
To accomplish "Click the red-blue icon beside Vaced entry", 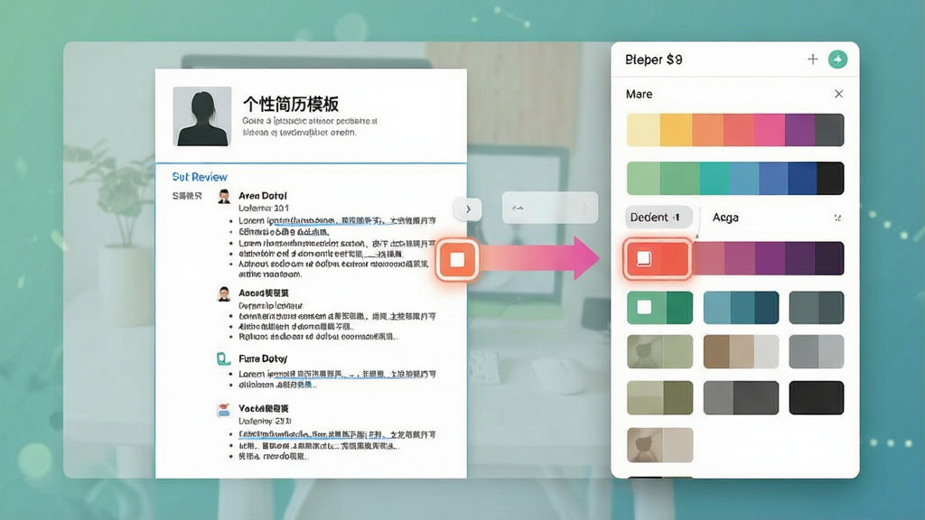I will pyautogui.click(x=223, y=409).
